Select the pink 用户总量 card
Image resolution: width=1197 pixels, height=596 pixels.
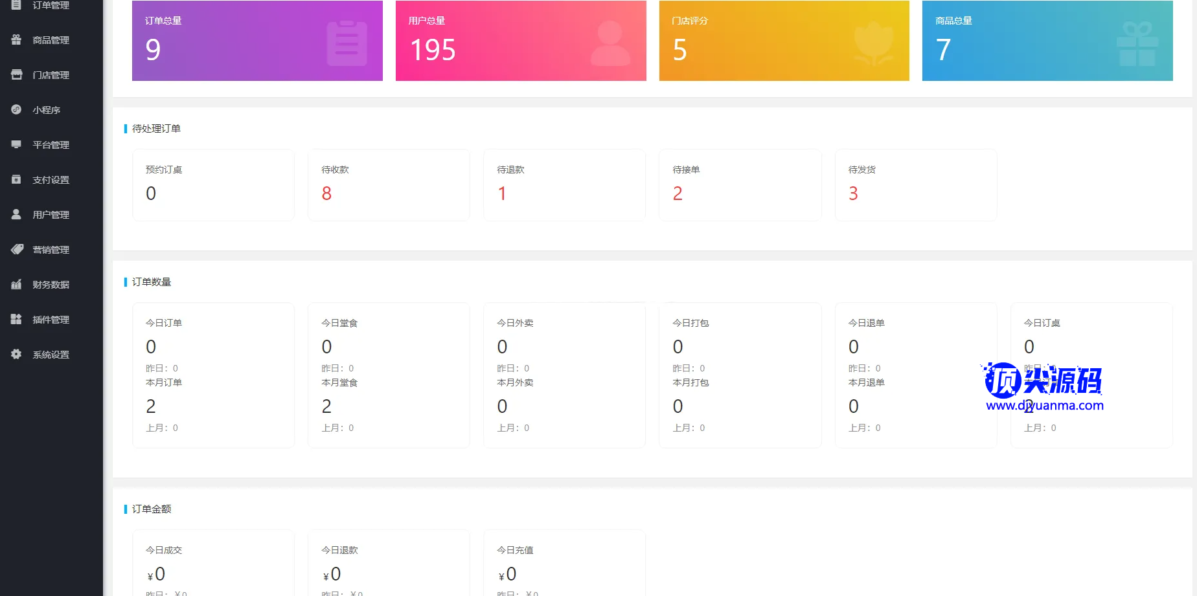pos(521,41)
